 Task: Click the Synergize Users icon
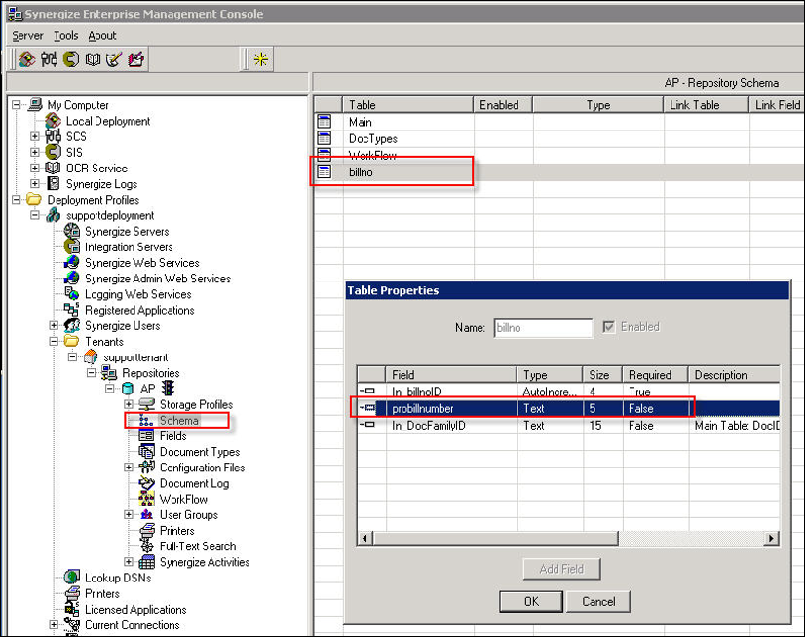[x=72, y=325]
